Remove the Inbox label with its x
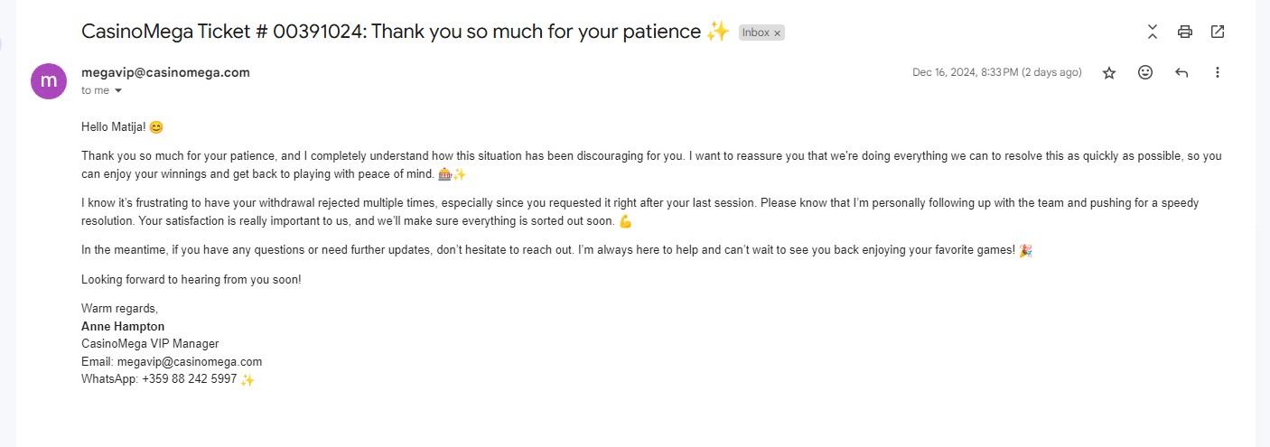 pyautogui.click(x=777, y=33)
